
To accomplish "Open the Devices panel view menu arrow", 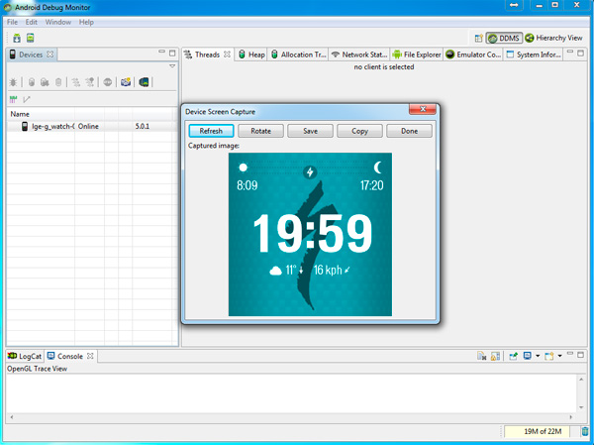I will coord(172,67).
